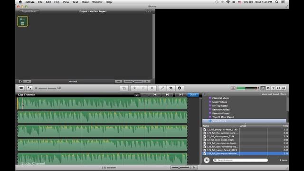304x171 pixels.
Task: Open the project options dots button
Action: 148,11
